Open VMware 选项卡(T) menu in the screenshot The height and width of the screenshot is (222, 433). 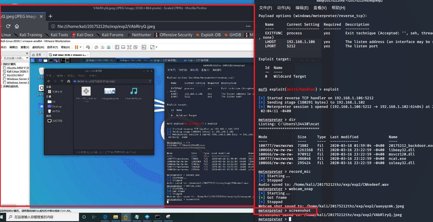point(52,47)
